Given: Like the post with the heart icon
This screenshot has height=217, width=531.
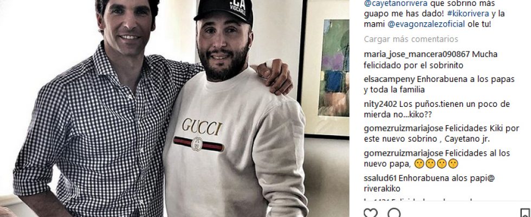Looking at the screenshot, I should click(x=371, y=213).
